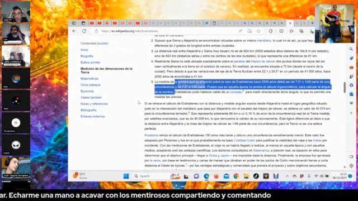This screenshot has height=201, width=358.
Task: Open the trópico de cáncer link
Action: (263, 61)
